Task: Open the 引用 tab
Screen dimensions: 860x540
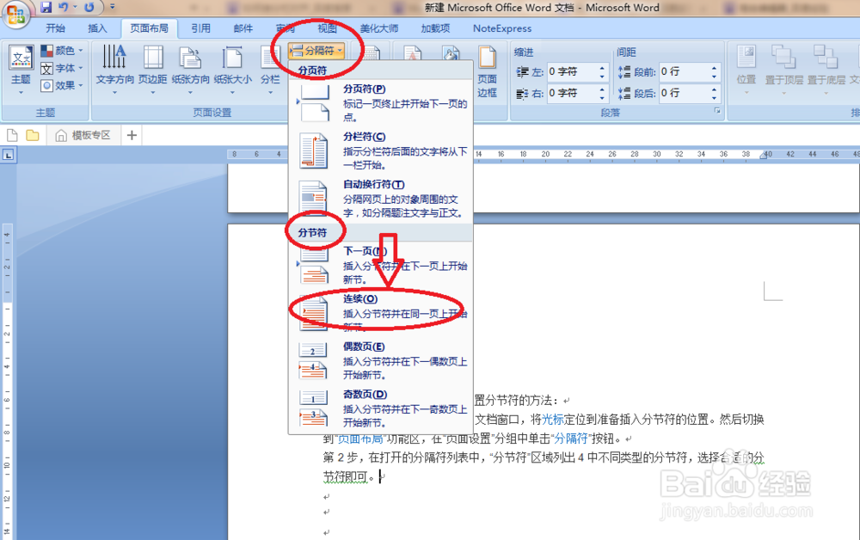Action: tap(200, 28)
